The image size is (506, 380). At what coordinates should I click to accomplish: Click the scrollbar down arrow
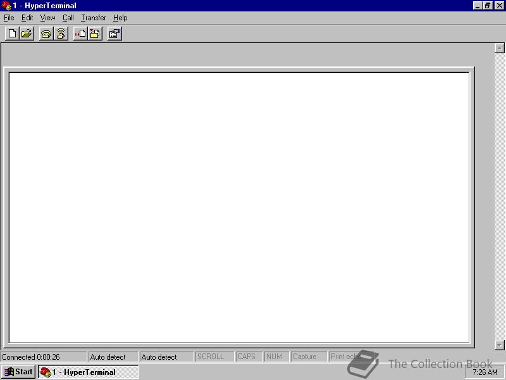pyautogui.click(x=499, y=345)
